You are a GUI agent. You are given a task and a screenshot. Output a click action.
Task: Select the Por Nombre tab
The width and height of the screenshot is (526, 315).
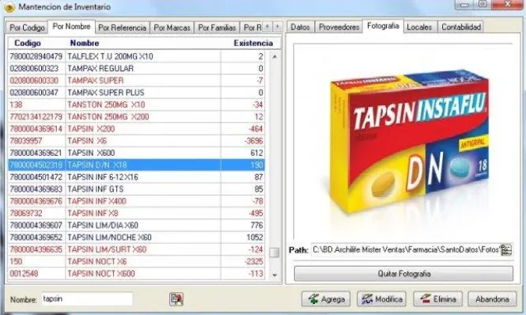pos(71,27)
